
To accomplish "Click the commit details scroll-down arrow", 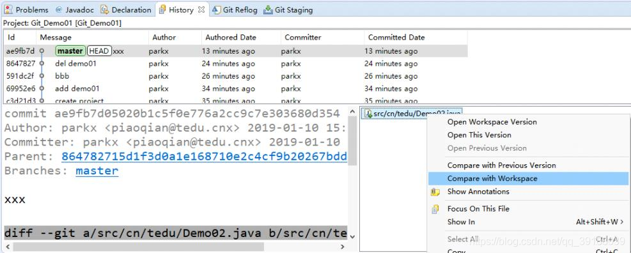I will click(352, 236).
